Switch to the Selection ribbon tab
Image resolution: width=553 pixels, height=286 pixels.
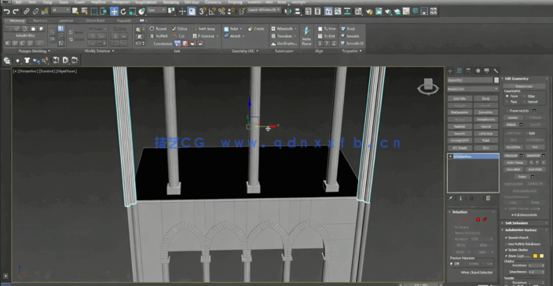(66, 20)
